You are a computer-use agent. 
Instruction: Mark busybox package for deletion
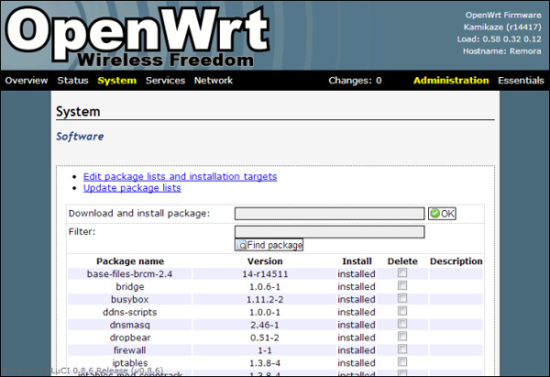click(402, 299)
